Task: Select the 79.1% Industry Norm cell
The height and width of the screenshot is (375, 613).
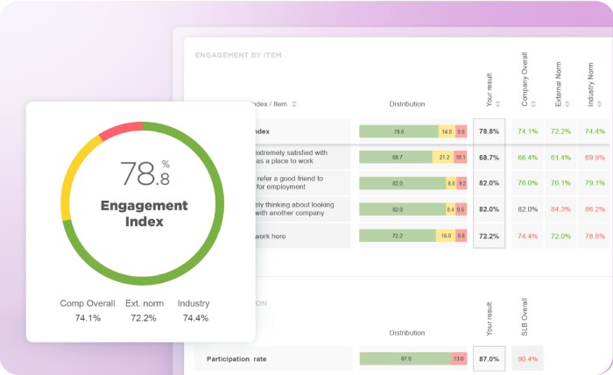Action: (x=595, y=183)
